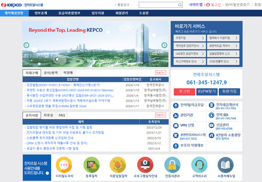This screenshot has width=262, height=182.
Task: Open 계약업무 담당자안내 shortcut
Action: point(190,46)
